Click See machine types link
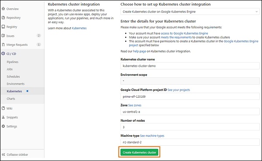 click(x=152, y=136)
